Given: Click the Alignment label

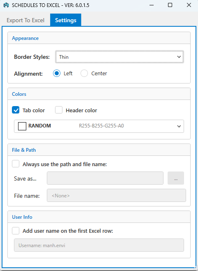Looking at the screenshot, I should coord(28,74).
